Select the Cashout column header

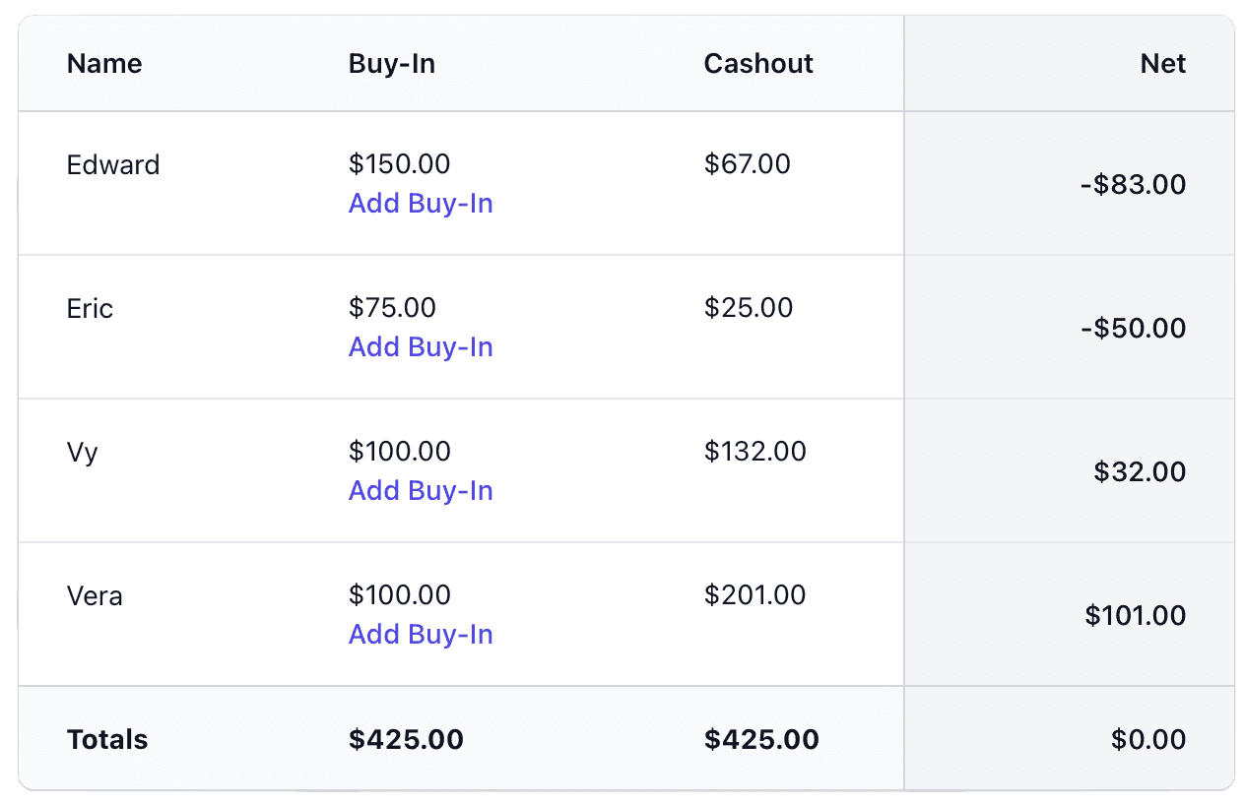click(758, 64)
